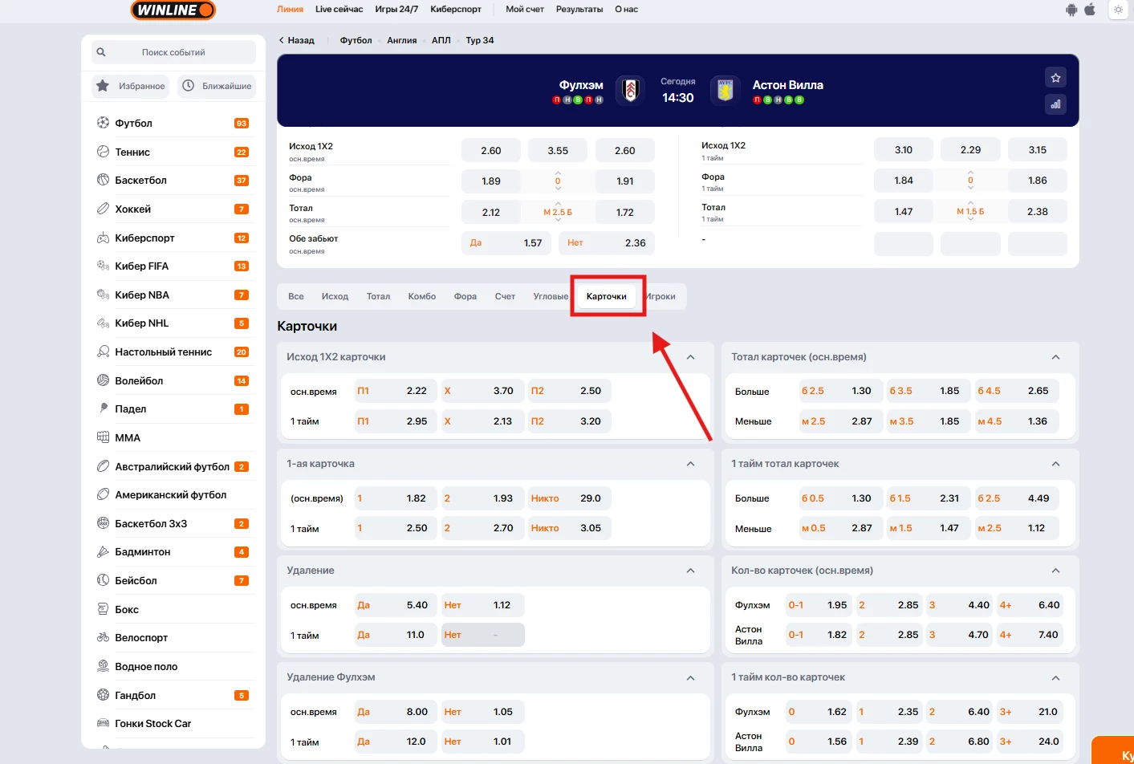Select the Кибер NHL icon
1134x764 pixels.
tap(103, 323)
